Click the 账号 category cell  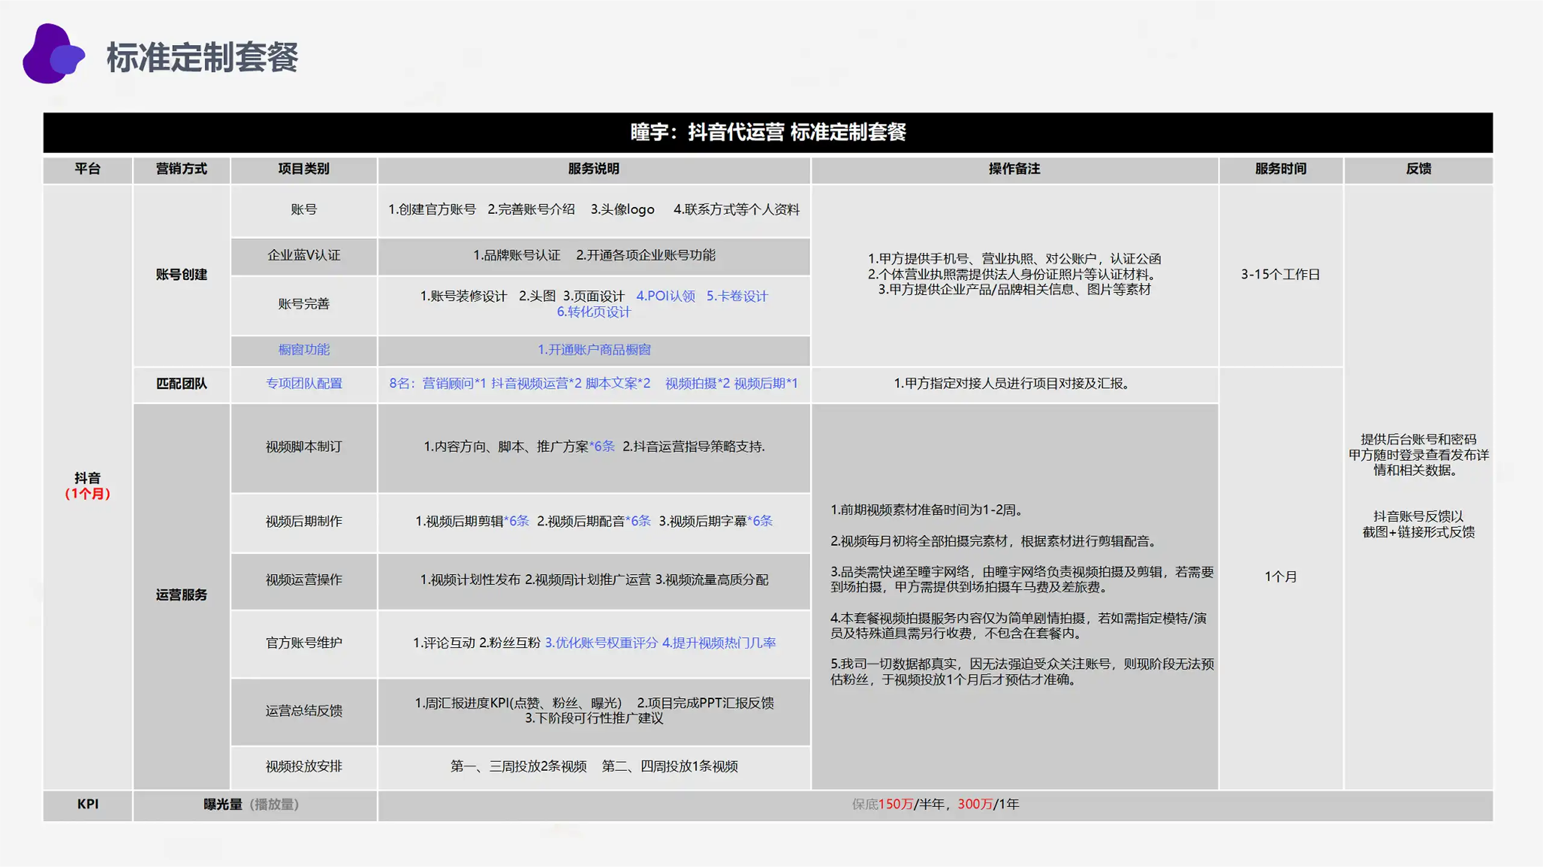304,210
